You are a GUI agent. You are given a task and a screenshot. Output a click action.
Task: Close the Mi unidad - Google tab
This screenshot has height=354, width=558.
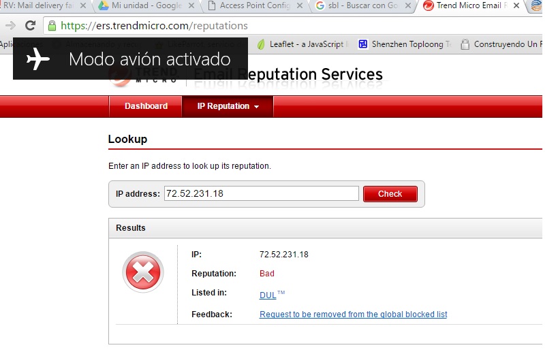coord(191,5)
